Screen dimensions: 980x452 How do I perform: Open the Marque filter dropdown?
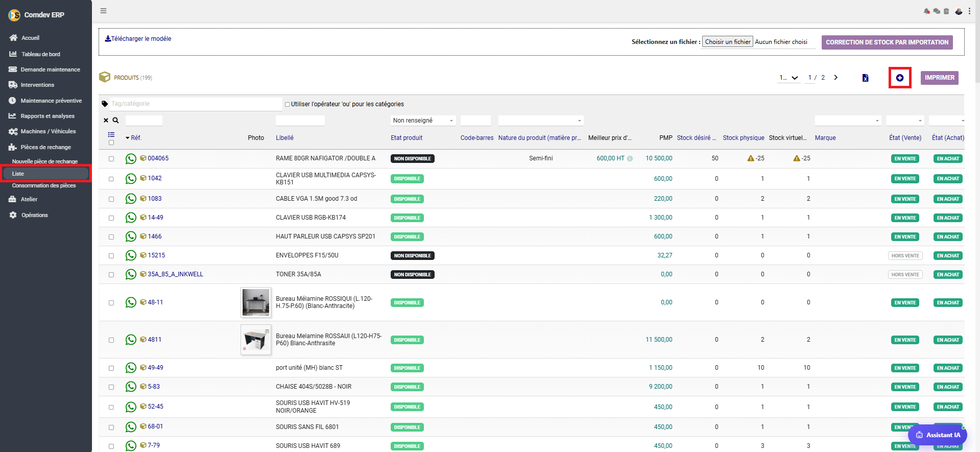click(x=848, y=121)
